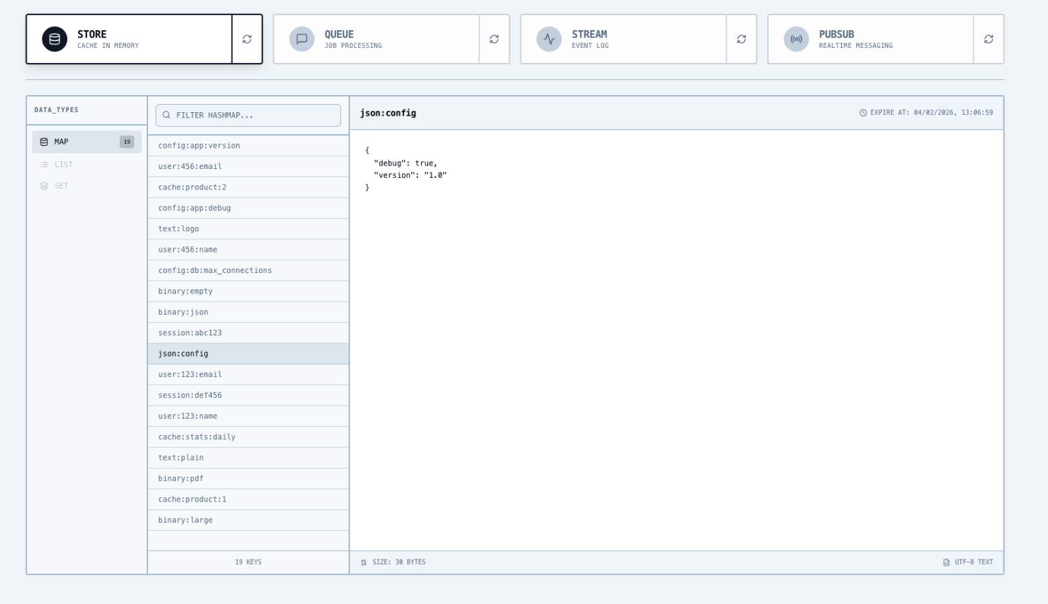The width and height of the screenshot is (1048, 604).
Task: Click the STREAM waveform icon
Action: pos(549,39)
